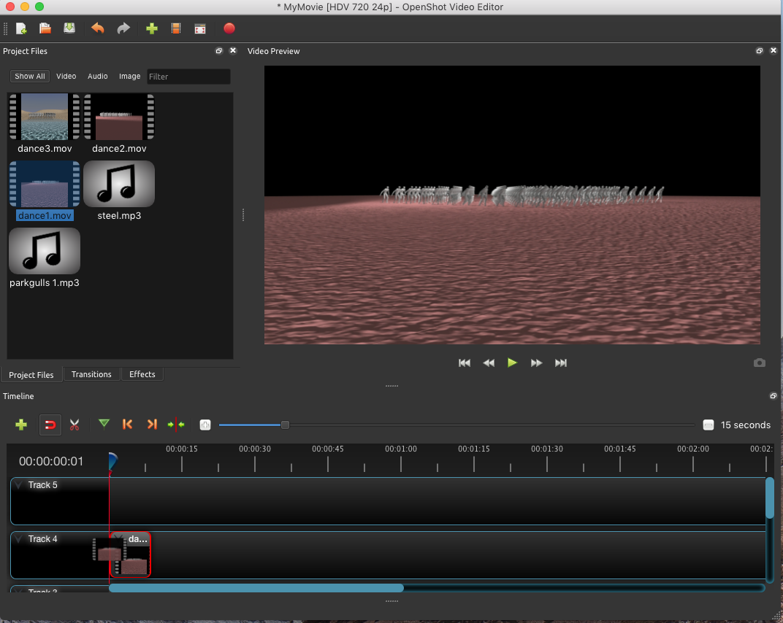Float the Project Files panel
This screenshot has height=623, width=783.
218,51
